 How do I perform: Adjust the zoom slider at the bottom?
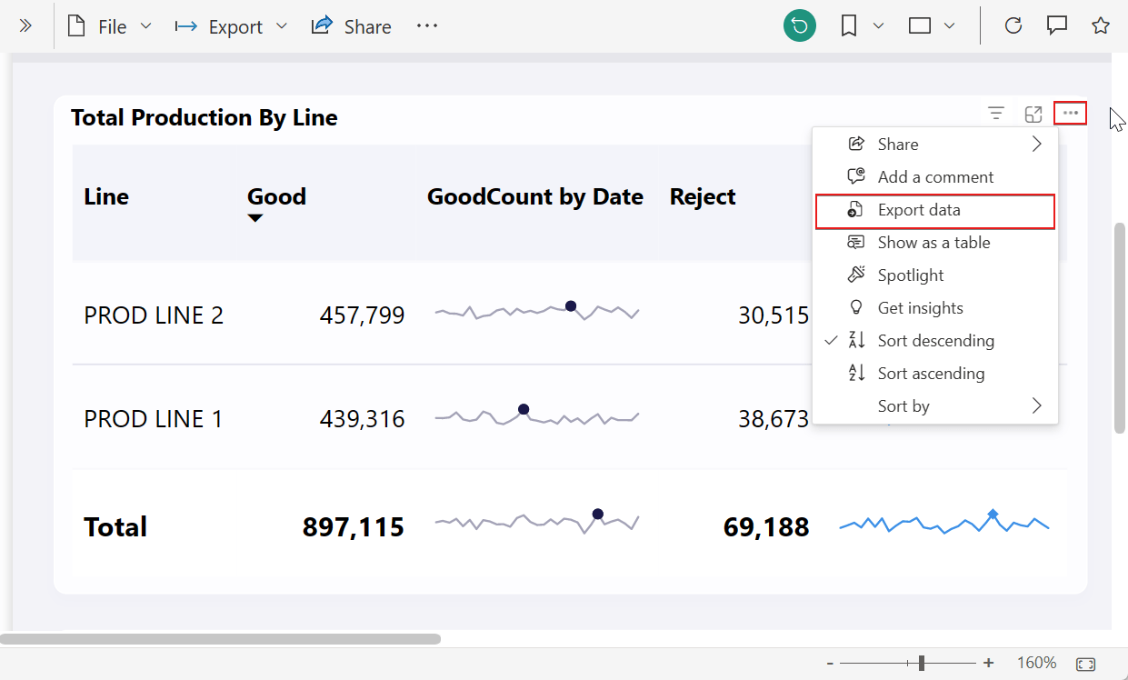click(x=920, y=663)
